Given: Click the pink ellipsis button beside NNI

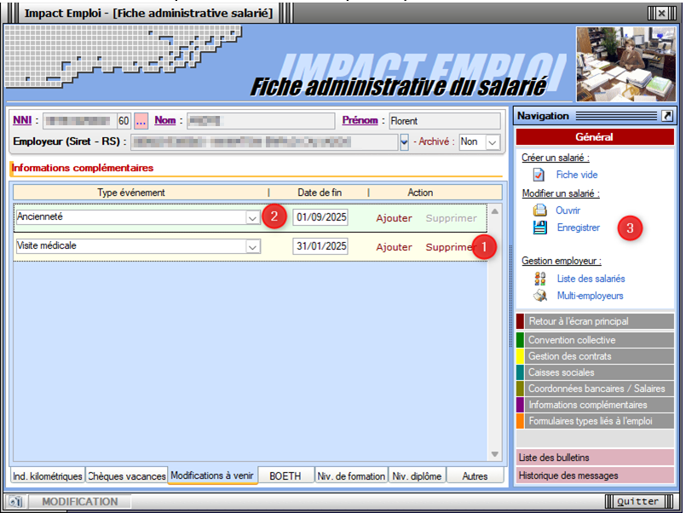Looking at the screenshot, I should point(141,121).
